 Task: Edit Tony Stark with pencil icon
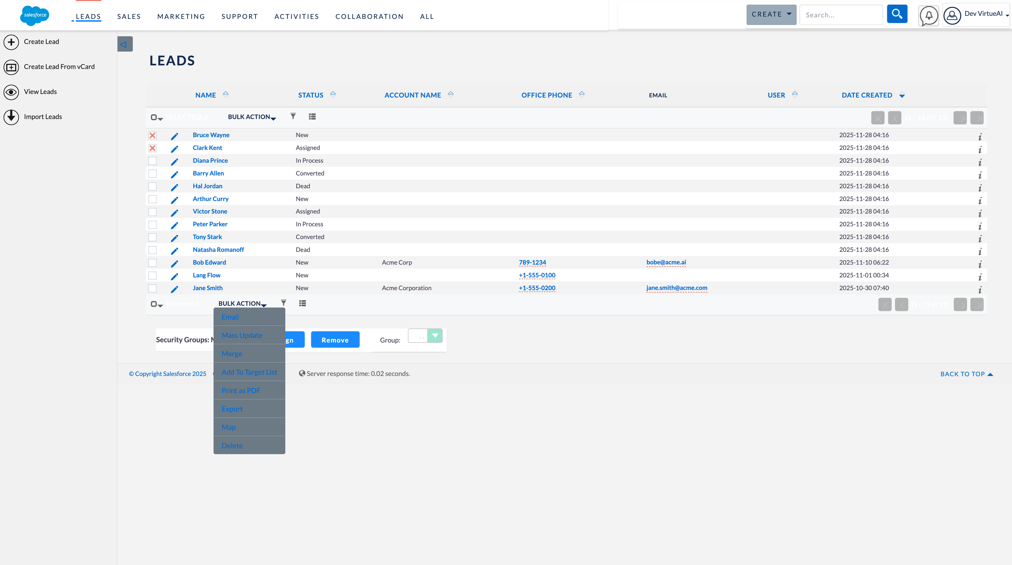tap(174, 238)
